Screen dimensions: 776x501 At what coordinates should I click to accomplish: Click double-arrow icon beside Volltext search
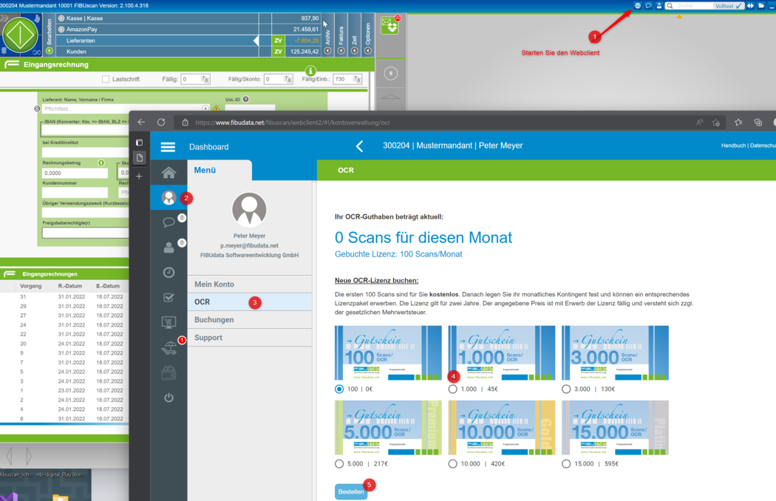(x=751, y=6)
